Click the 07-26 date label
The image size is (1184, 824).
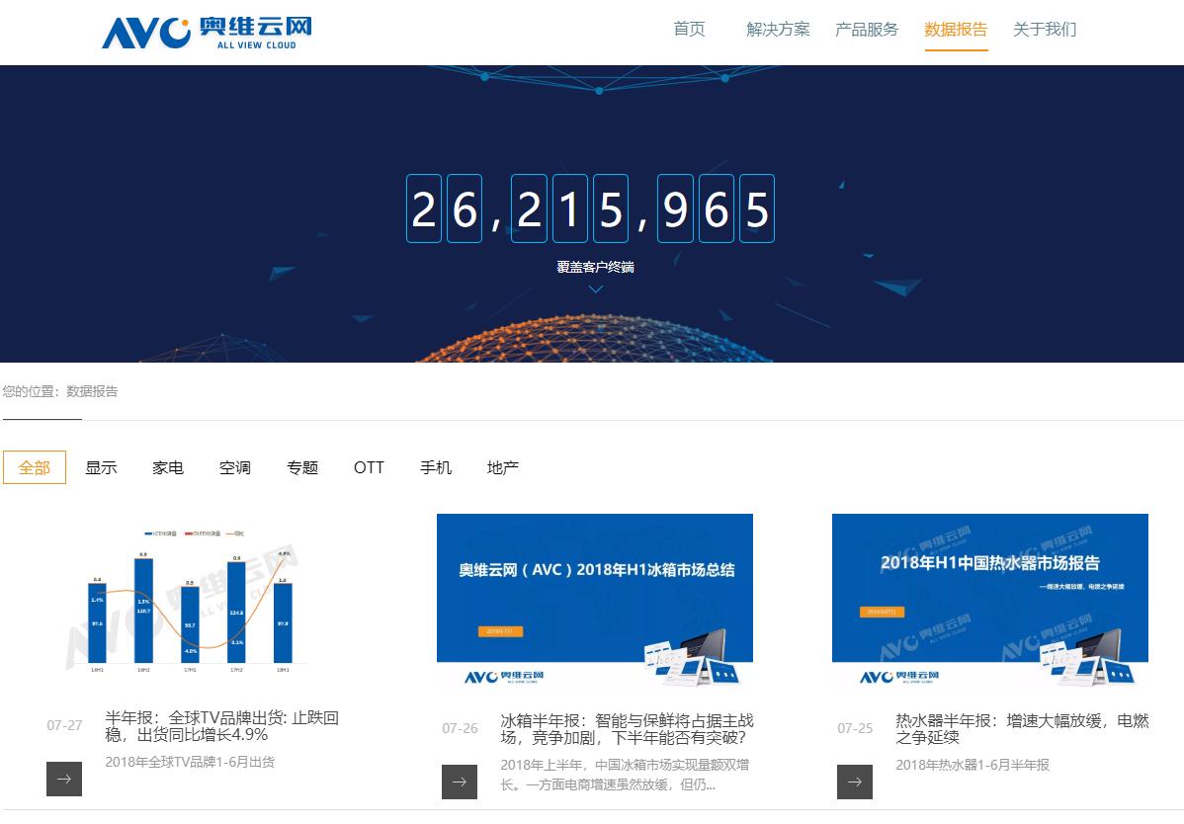(460, 728)
